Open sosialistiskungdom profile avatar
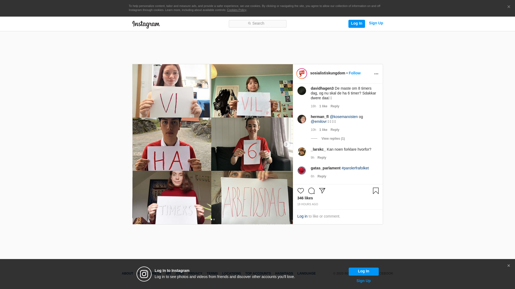 [301, 74]
